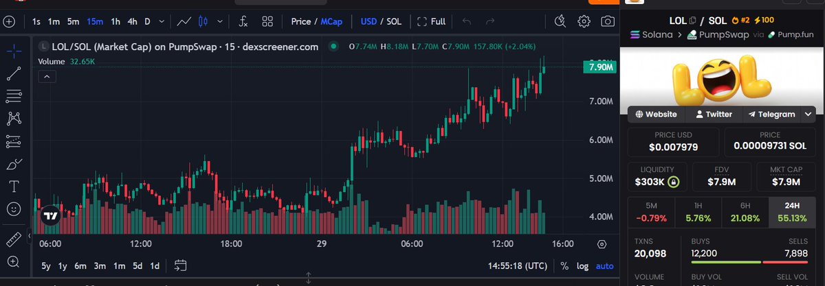
Task: Set 5m chart interval
Action: click(73, 21)
